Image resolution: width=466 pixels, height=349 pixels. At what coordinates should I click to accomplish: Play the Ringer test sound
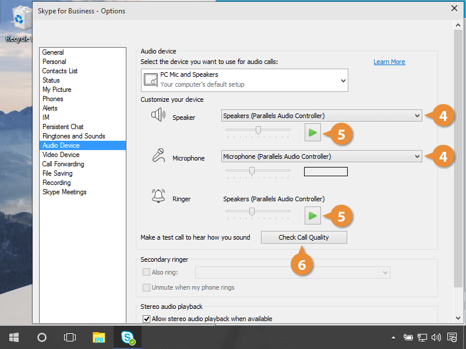[x=312, y=216]
